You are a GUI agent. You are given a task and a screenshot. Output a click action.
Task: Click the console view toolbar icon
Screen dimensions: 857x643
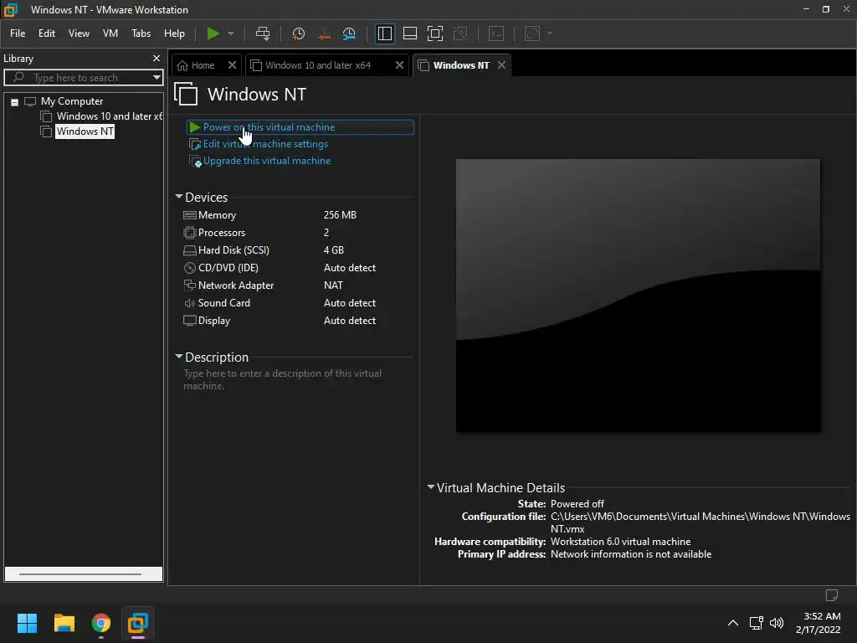point(496,33)
